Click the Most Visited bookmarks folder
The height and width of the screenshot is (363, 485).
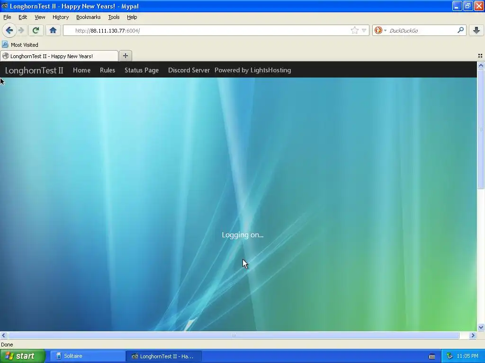20,45
